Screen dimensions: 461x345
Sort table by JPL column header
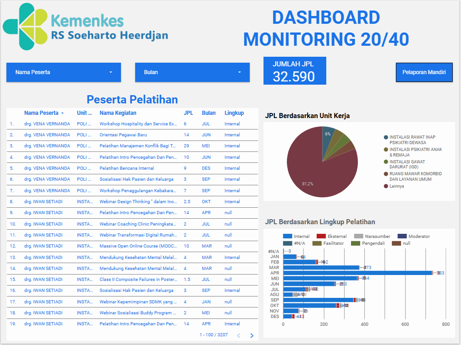pos(188,113)
